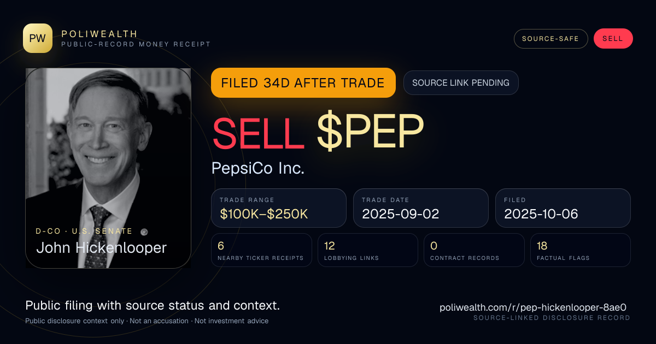
Task: Click the $PEP ticker symbol
Action: click(370, 132)
